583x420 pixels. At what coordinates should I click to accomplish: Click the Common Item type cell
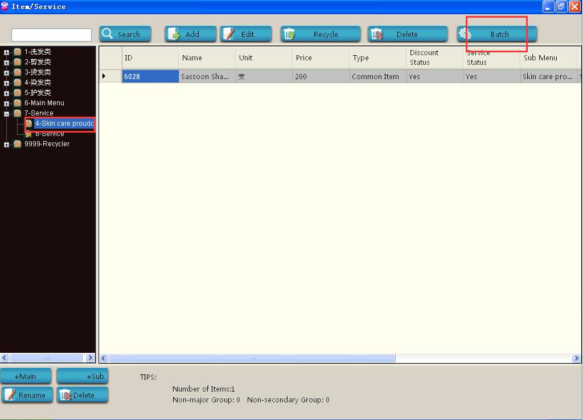coord(378,76)
